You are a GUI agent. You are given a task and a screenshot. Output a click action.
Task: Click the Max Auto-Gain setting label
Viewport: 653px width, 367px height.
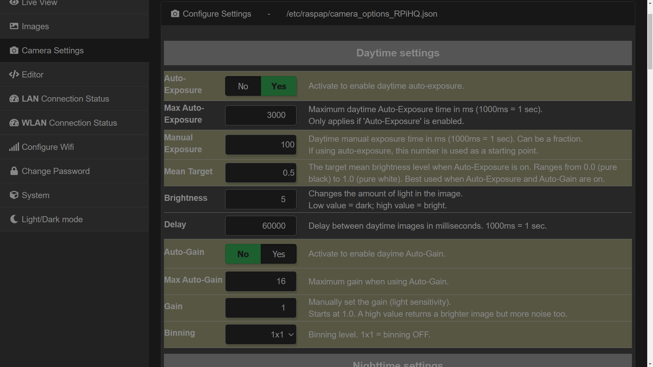pyautogui.click(x=193, y=280)
